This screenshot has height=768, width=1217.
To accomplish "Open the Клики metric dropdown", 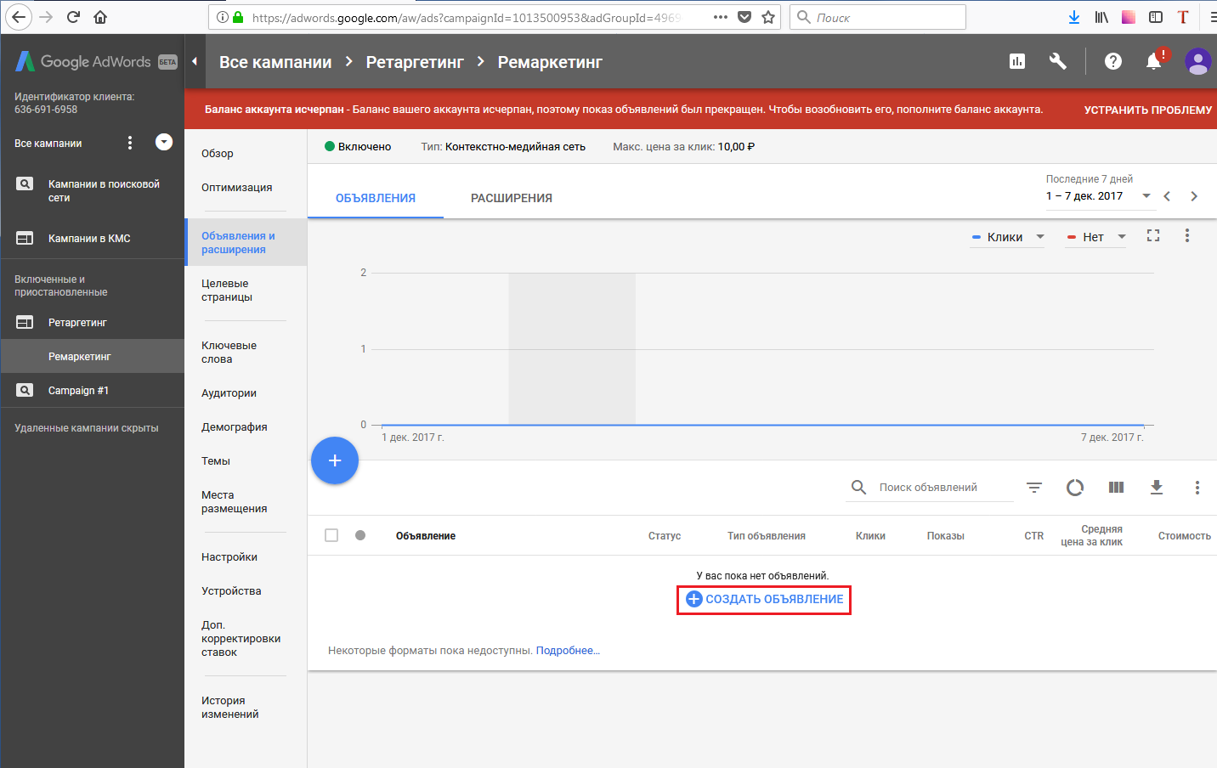I will [1008, 237].
